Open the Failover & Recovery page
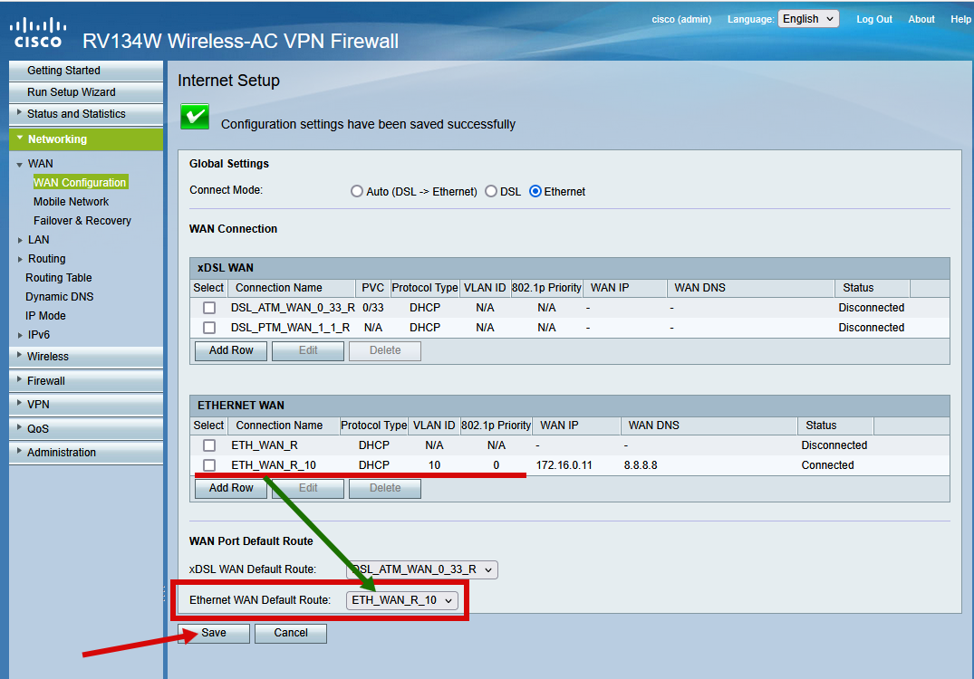974x679 pixels. tap(82, 220)
